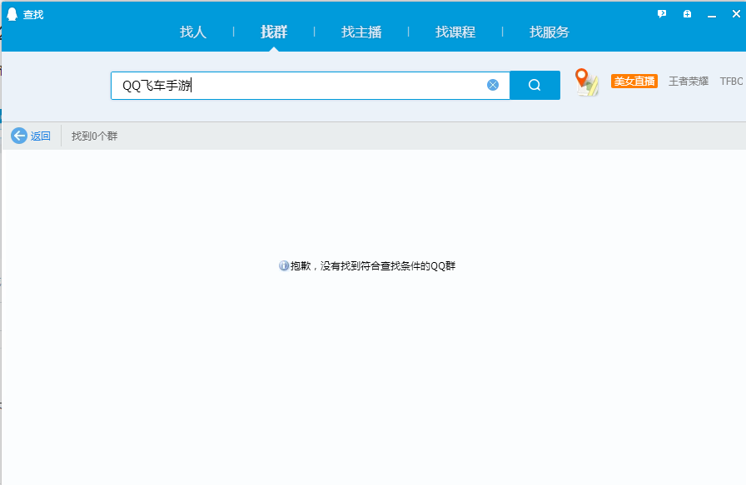The height and width of the screenshot is (485, 746).
Task: Click the 王者荣耀 hot keyword
Action: pos(689,82)
